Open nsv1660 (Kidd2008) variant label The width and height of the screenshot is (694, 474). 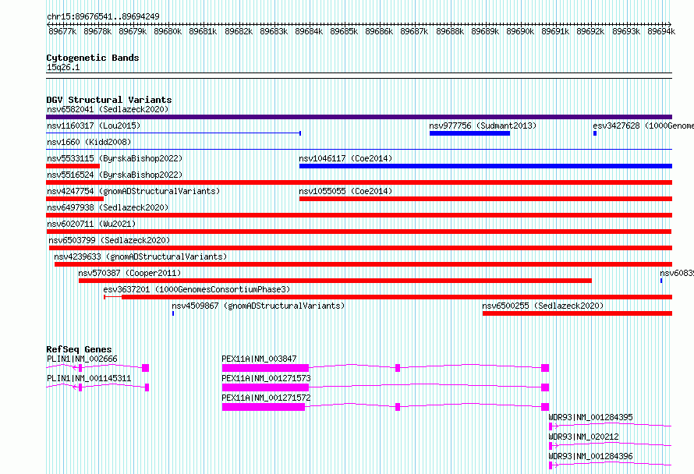coord(89,142)
